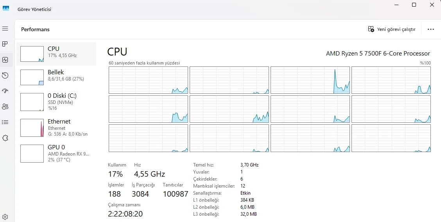Screen dimensions: 441x222
Task: Expand the hamburger navigation menu
Action: (5, 29)
